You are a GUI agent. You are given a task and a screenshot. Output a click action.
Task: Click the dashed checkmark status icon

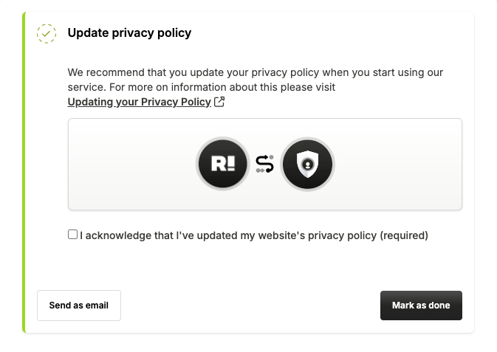tap(46, 33)
